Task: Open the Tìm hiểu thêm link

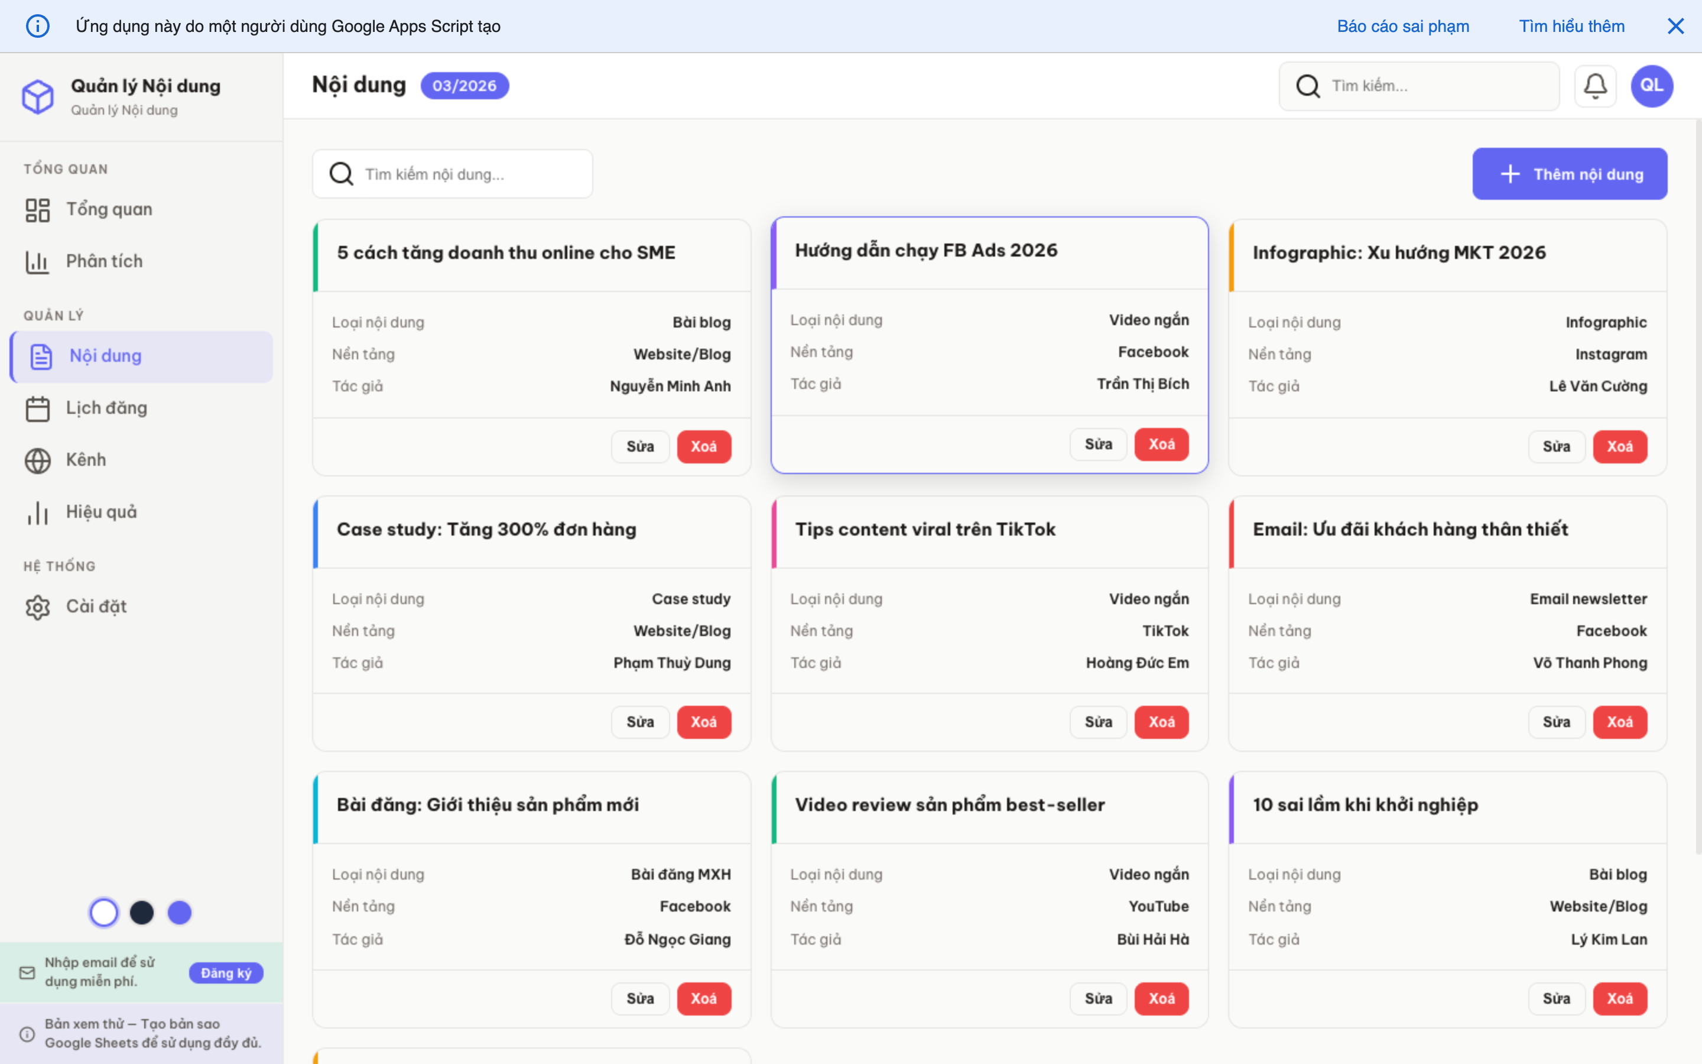Action: [1571, 25]
